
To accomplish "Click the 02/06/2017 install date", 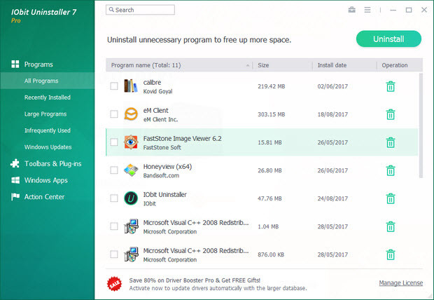I will [332, 86].
